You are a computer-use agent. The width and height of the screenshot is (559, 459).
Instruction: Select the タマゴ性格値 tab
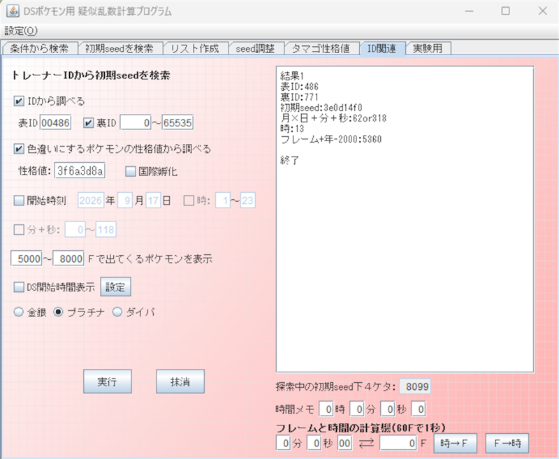coord(321,48)
